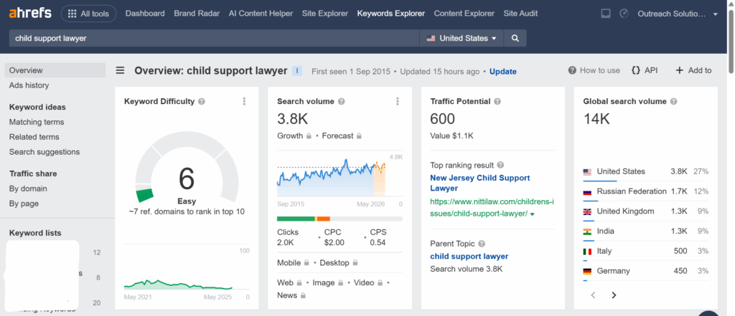Click Global search volume help icon
Viewport: 735px width, 316px height.
[x=673, y=101]
